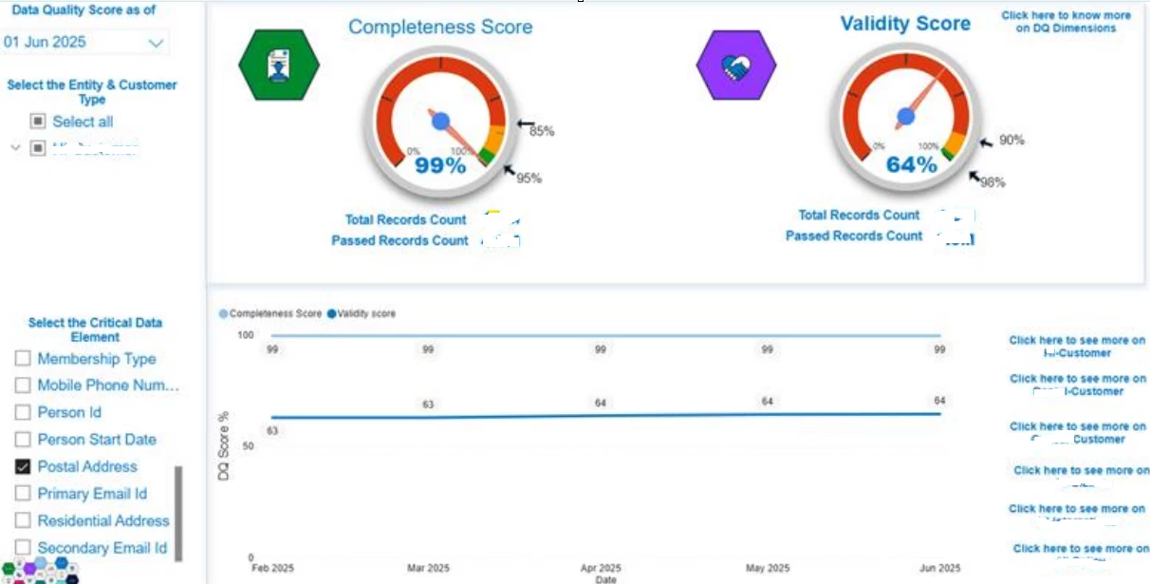Viewport: 1150px width, 584px height.
Task: Click the Critical Data Element list scrollbar
Action: [x=178, y=514]
